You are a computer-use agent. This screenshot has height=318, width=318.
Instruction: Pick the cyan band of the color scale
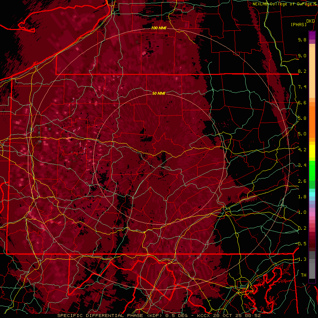click(x=312, y=194)
